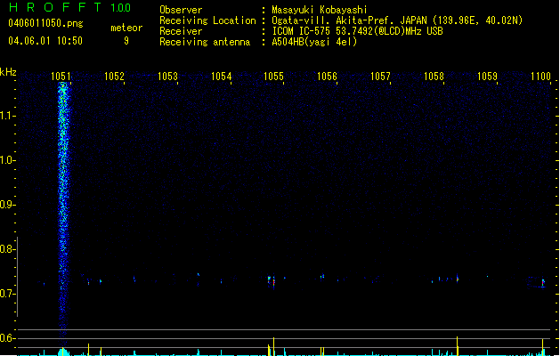This screenshot has width=560, height=356.
Task: Click the 1058 time axis label
Action: 434,76
